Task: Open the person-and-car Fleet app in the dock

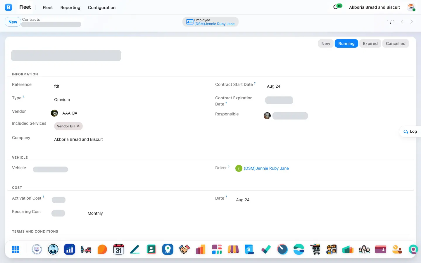Action: (x=86, y=249)
